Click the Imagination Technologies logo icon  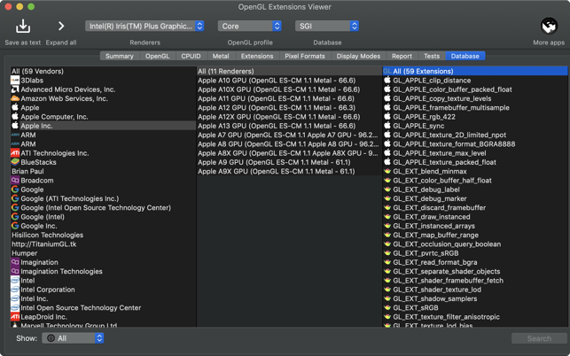tap(15, 271)
